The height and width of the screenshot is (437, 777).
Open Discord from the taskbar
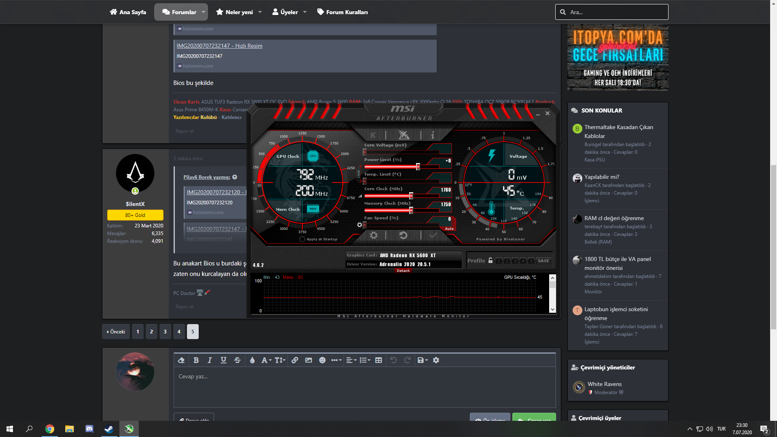89,429
